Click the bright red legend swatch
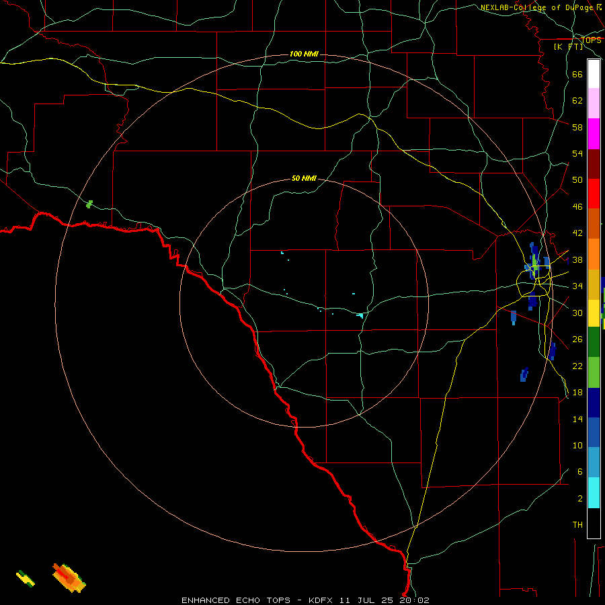 tap(594, 194)
